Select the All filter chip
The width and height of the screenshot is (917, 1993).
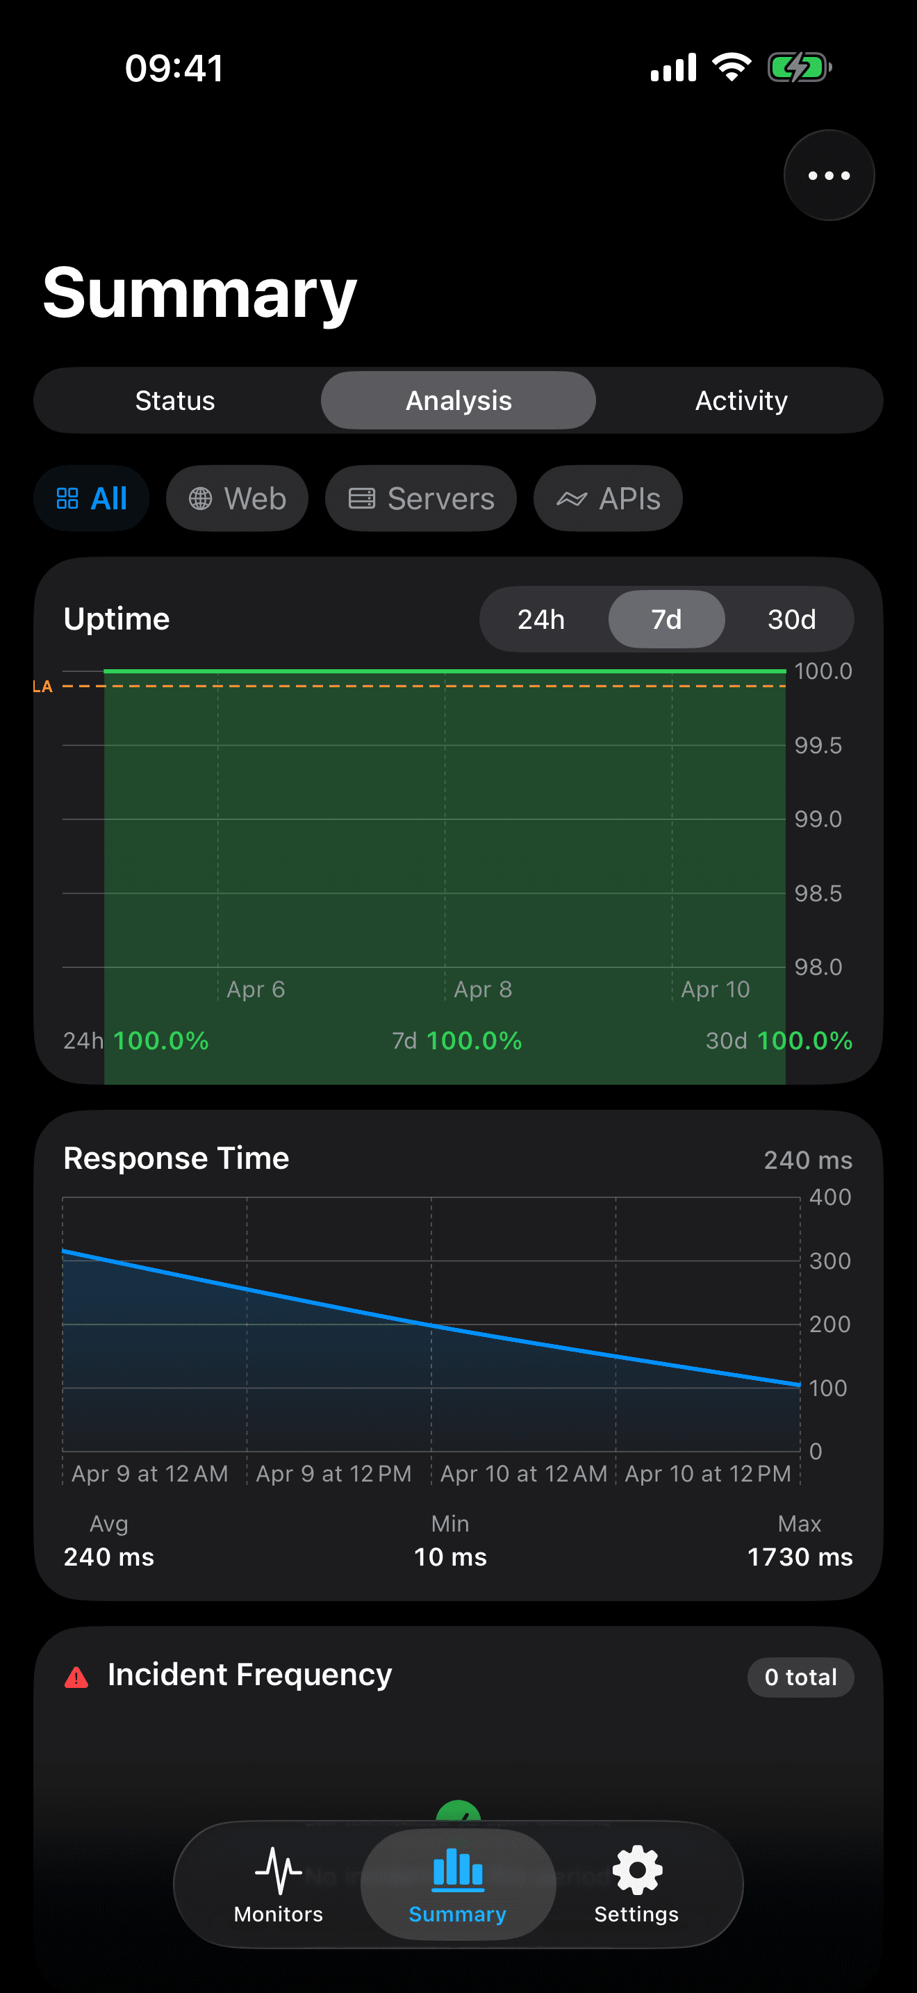point(91,498)
